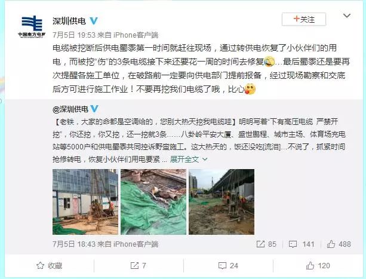Click the blue verified badge beside 深圳供电 header
This screenshot has width=366, height=279.
point(94,21)
